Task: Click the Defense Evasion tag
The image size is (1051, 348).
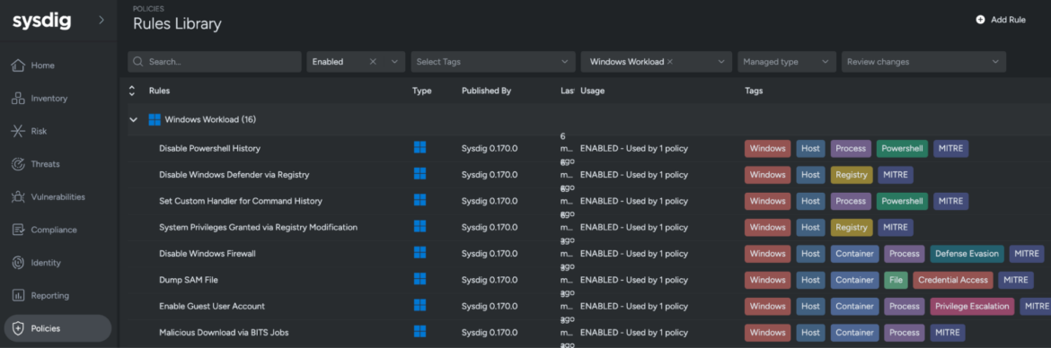Action: (x=967, y=254)
